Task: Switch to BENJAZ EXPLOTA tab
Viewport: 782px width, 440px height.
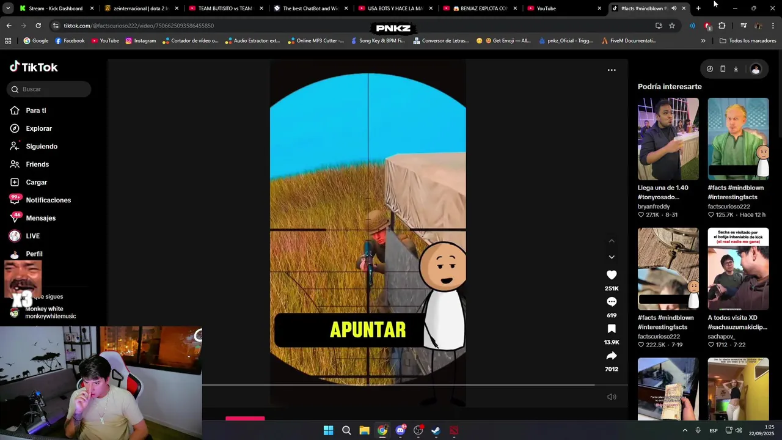Action: [480, 9]
